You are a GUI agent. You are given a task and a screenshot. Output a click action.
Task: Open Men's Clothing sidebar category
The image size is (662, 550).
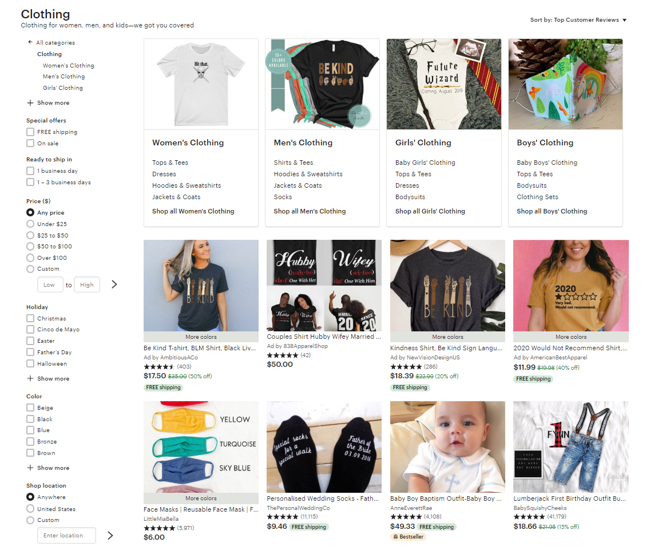point(64,77)
